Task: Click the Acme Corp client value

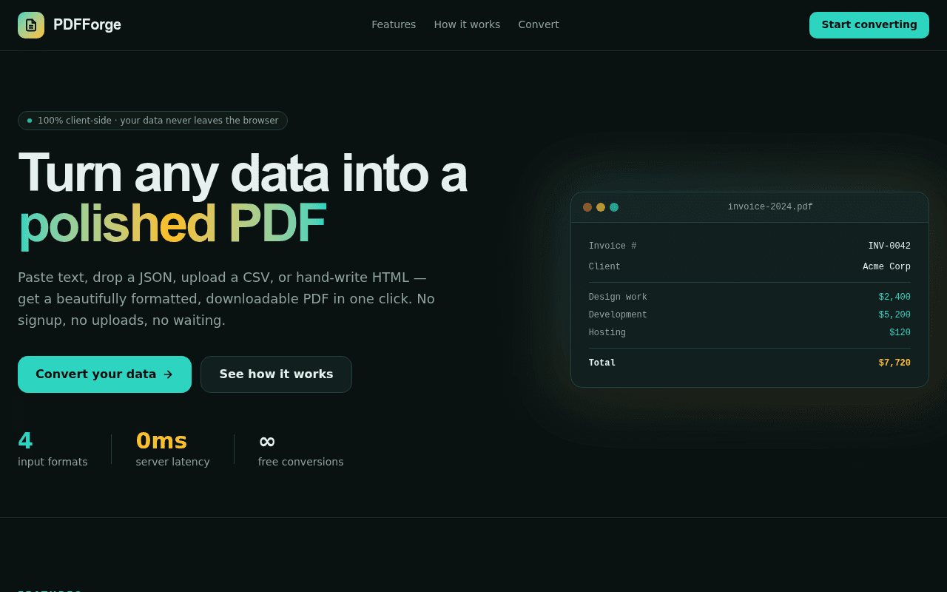Action: pos(886,267)
